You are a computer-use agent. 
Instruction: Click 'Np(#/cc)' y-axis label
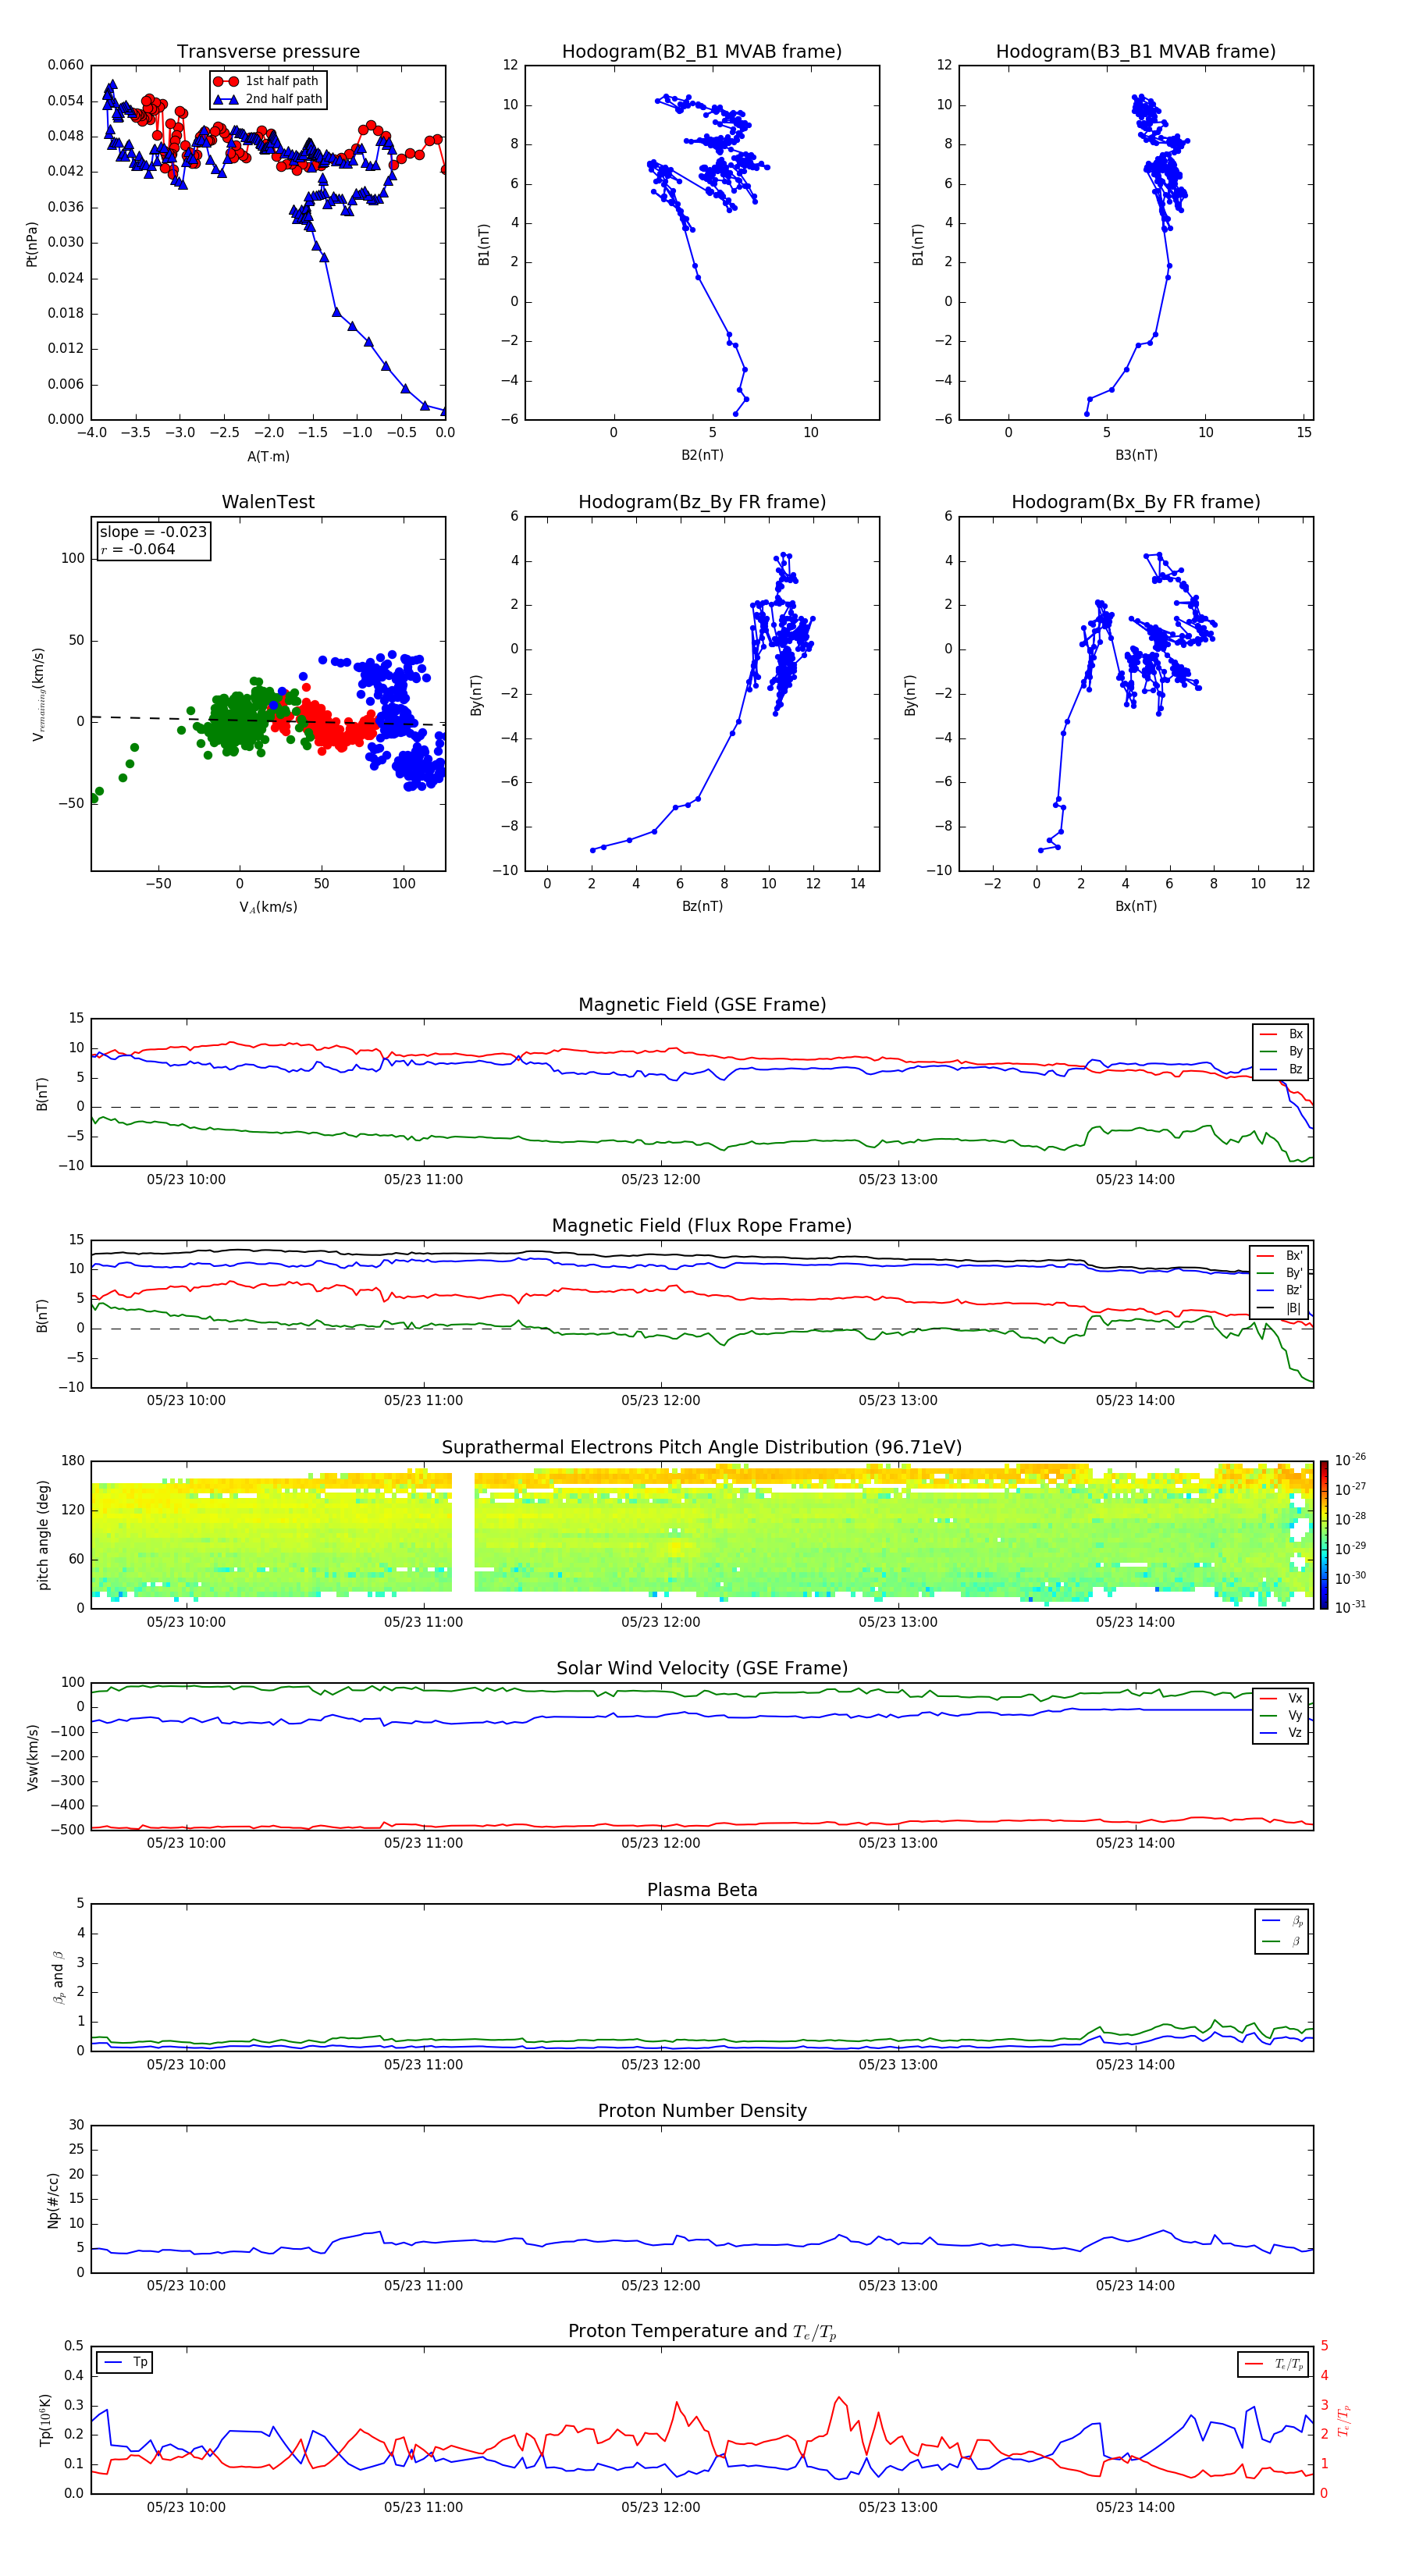tap(53, 2199)
